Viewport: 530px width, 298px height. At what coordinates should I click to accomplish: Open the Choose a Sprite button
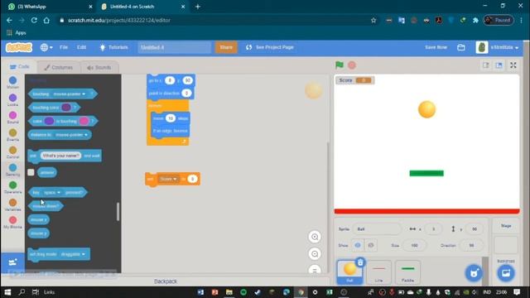coord(474,273)
